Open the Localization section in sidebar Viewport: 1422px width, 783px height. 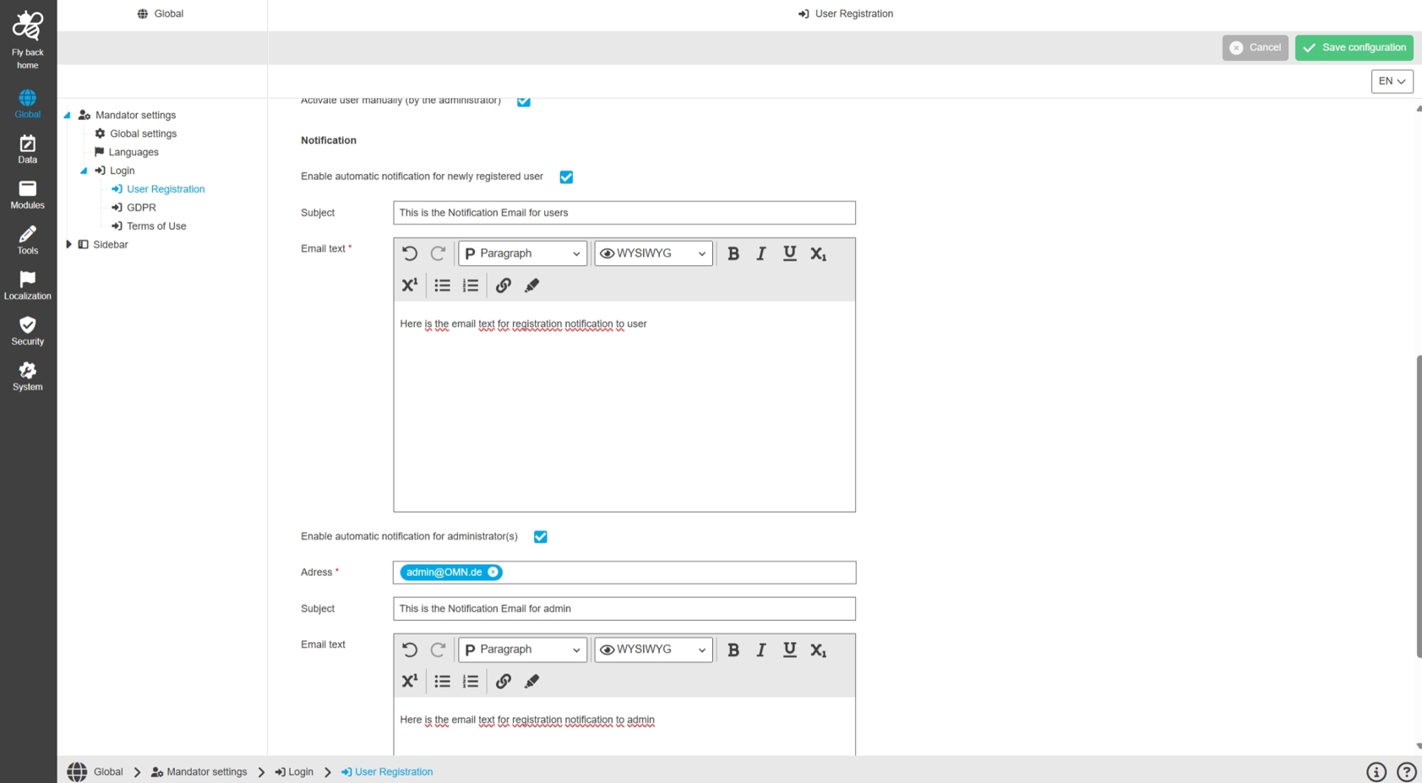point(28,286)
